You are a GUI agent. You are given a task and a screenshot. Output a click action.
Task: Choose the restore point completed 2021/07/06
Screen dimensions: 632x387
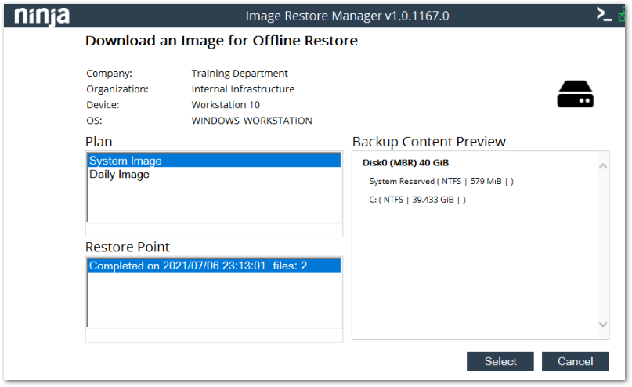[213, 266]
